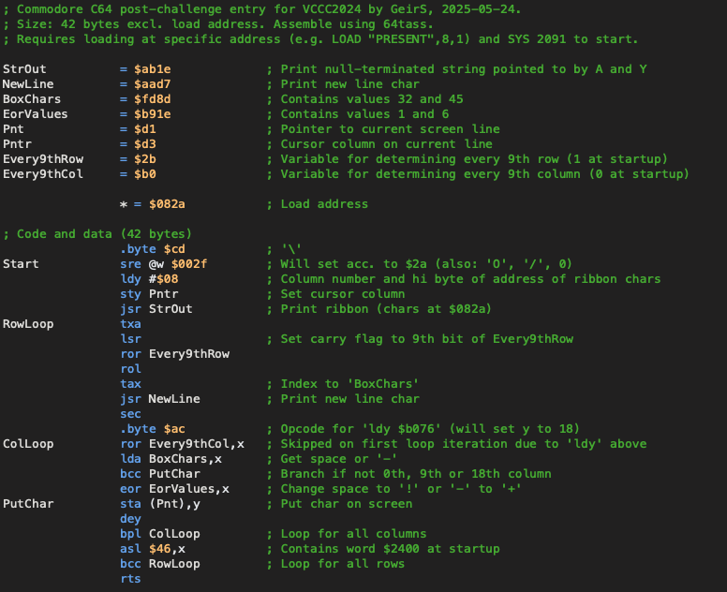
Task: Click the $ab1e address value for StrOut
Action: (152, 69)
